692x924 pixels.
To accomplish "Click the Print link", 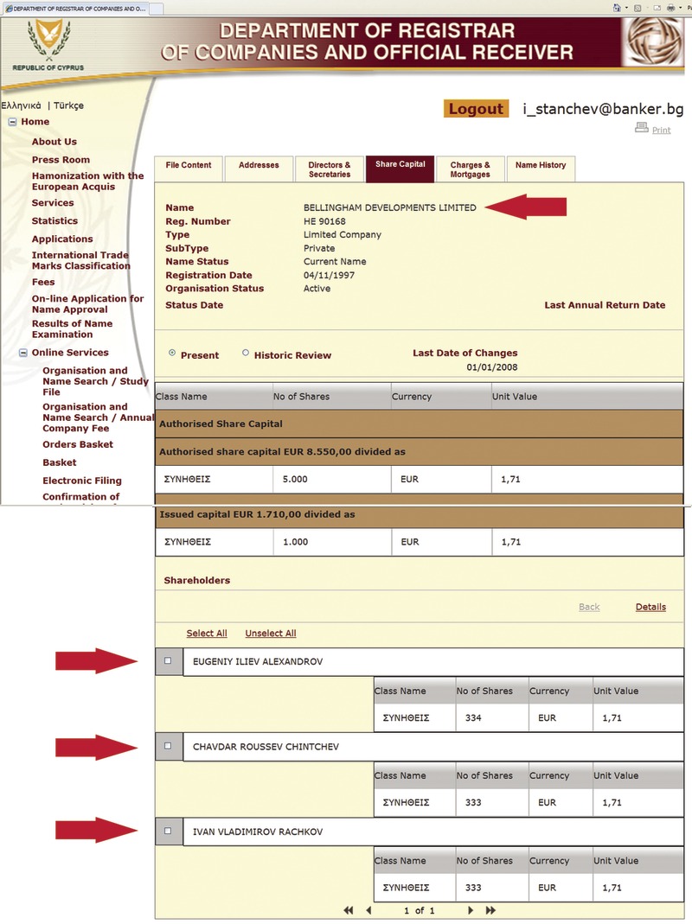I will click(x=662, y=131).
